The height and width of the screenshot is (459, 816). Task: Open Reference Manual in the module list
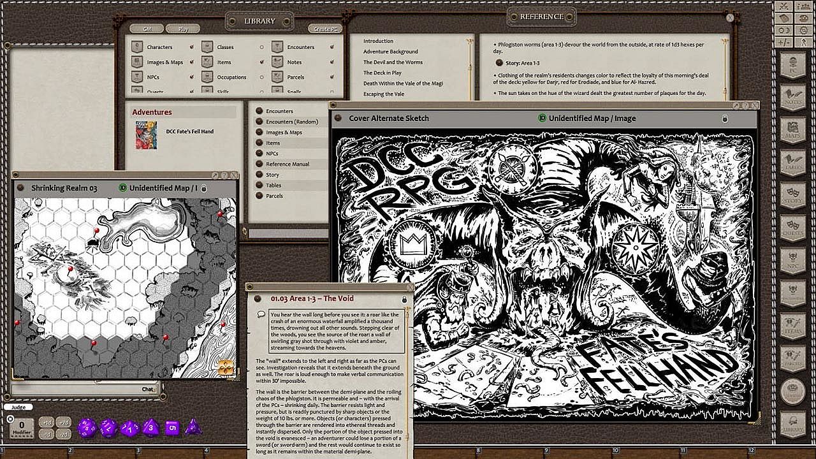288,164
